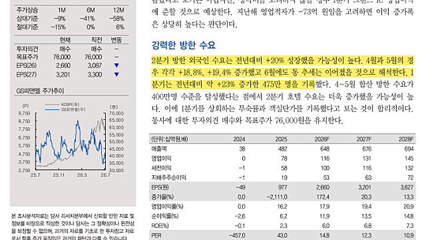Click the '70,000' right axis label
The width and height of the screenshot is (426, 240).
coord(116,113)
